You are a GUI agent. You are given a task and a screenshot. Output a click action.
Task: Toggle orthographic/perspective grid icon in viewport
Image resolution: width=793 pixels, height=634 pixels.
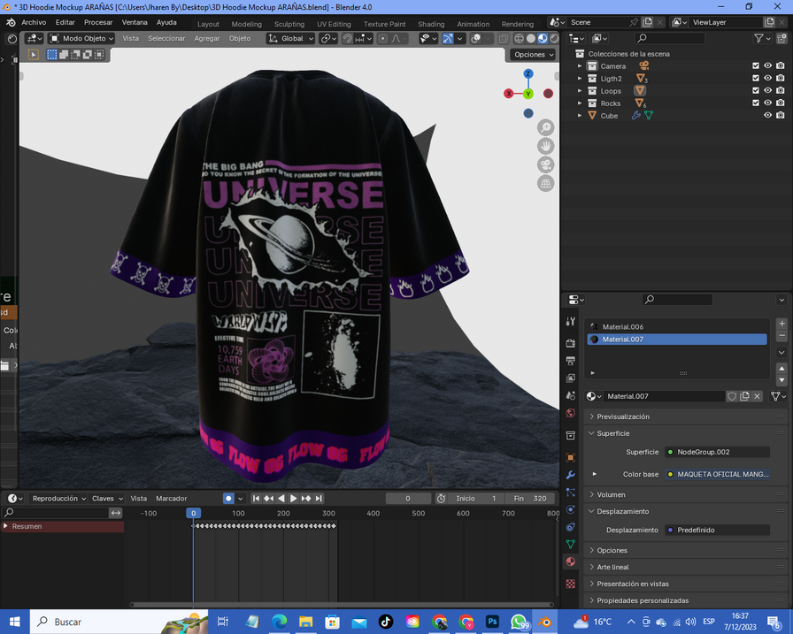[x=545, y=183]
